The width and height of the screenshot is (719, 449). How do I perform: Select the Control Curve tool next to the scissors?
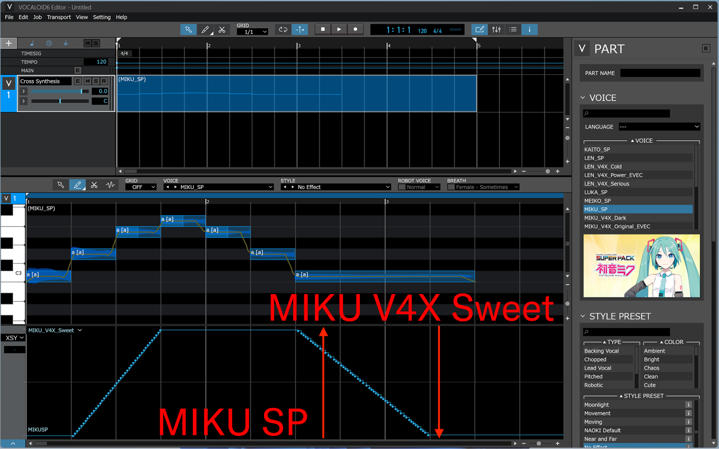pyautogui.click(x=110, y=185)
